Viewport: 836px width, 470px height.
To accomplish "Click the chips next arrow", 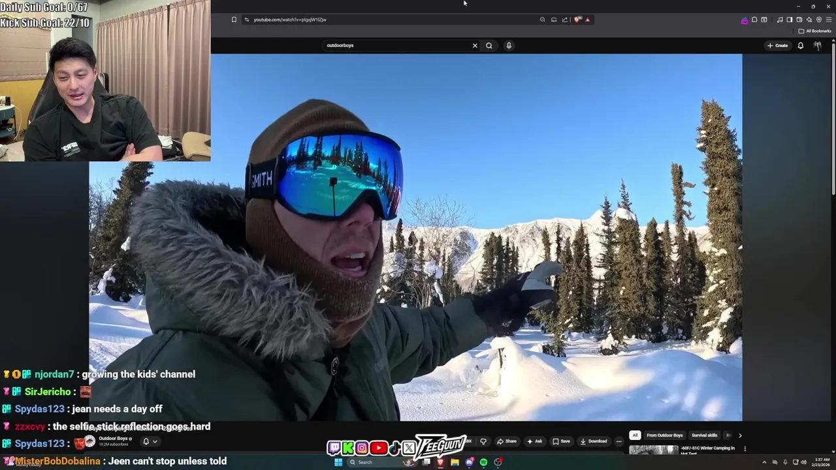I will (x=740, y=435).
